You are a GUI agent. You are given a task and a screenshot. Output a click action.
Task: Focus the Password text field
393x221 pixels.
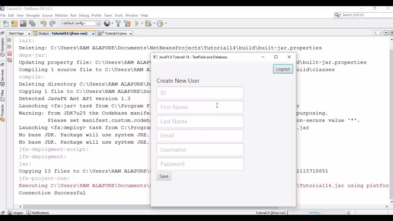click(x=200, y=164)
